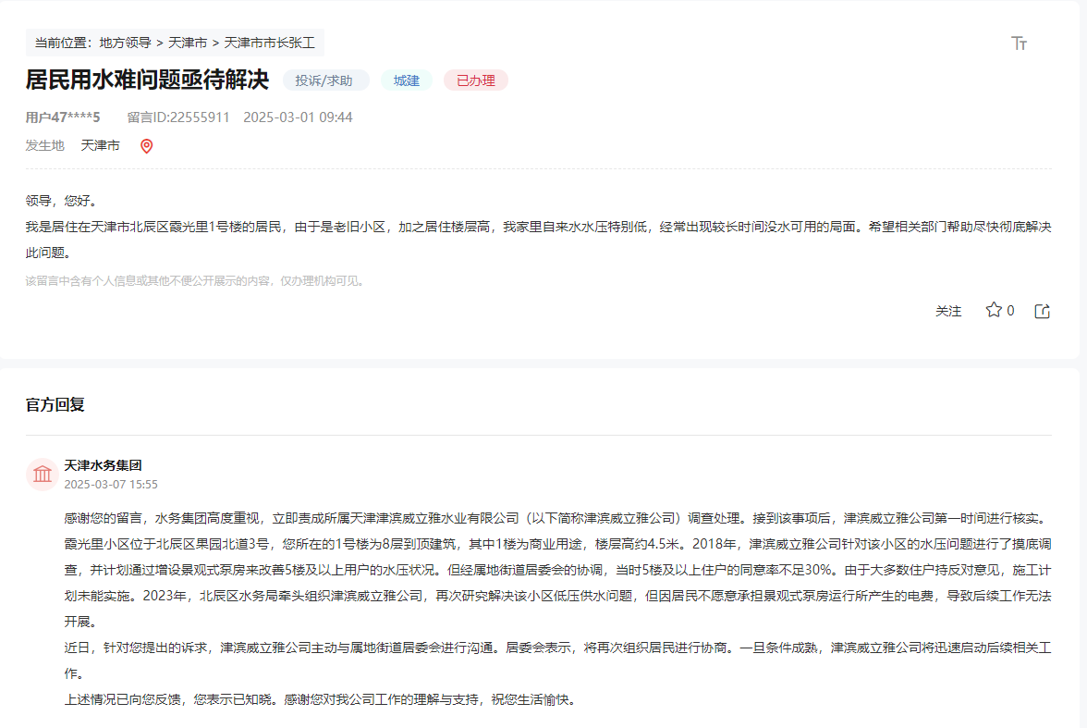Screen dimensions: 1087x728
Task: Click the star favorite icon
Action: tap(994, 310)
